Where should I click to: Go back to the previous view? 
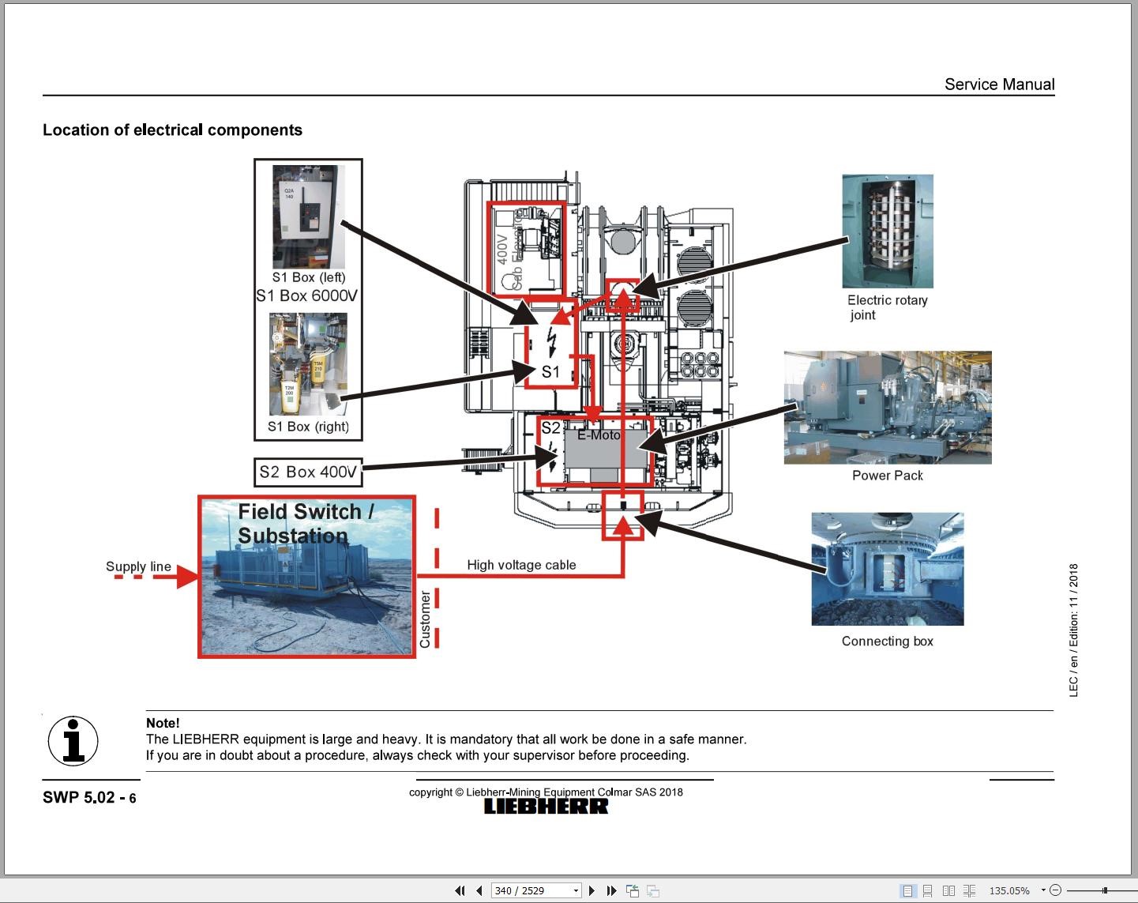tap(632, 890)
